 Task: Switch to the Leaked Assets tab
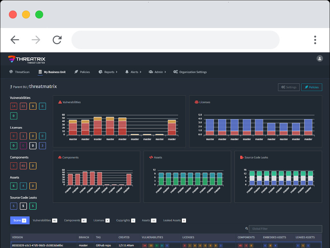click(x=172, y=220)
